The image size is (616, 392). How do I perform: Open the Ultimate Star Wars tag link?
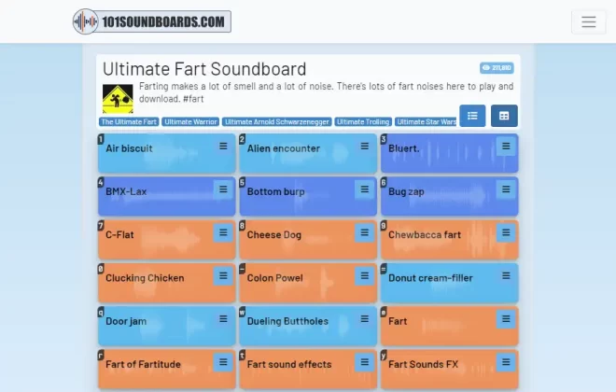click(x=426, y=121)
